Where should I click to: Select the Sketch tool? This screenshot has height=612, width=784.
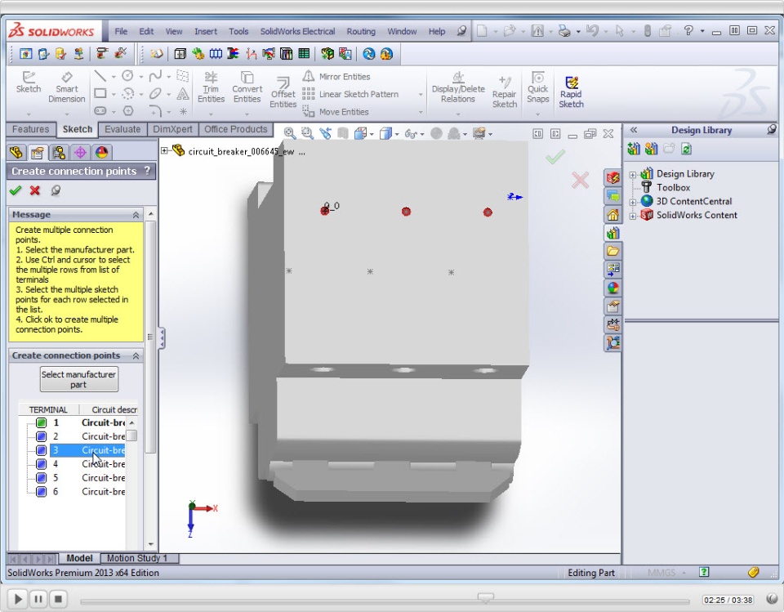click(x=29, y=83)
